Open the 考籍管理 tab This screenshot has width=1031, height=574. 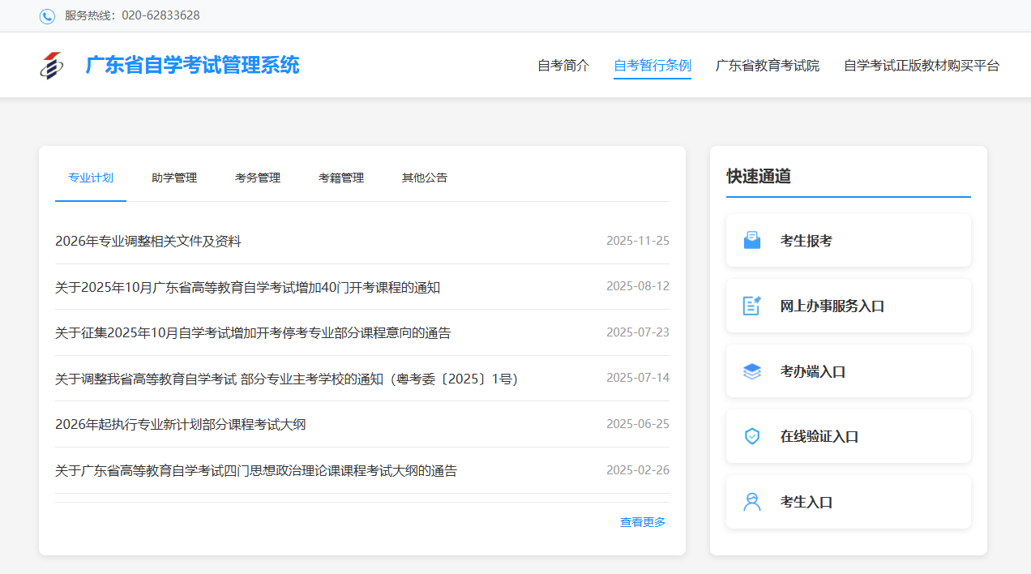tap(341, 178)
